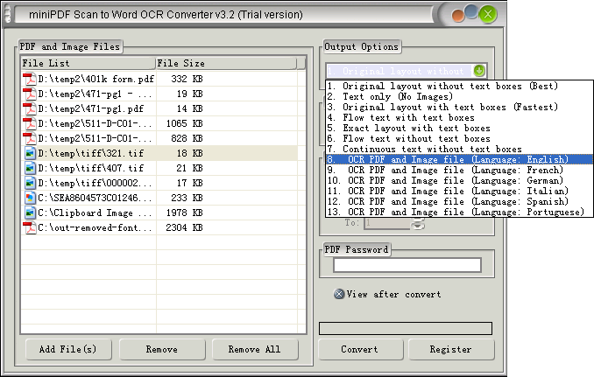This screenshot has height=377, width=594.
Task: Start conversion with Convert button
Action: coord(360,349)
